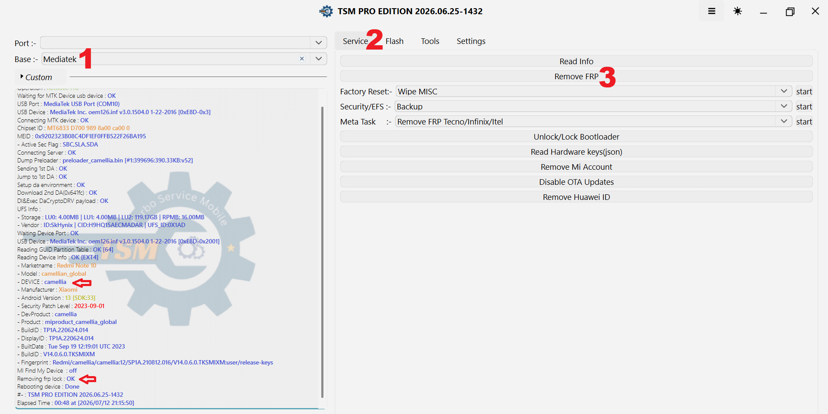
Task: Click the 'Manufacturer : Xiaomi' log line
Action: click(x=47, y=289)
